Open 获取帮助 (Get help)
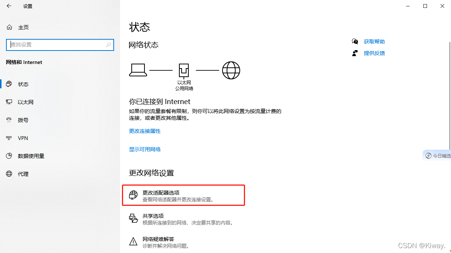This screenshot has height=253, width=451. click(374, 42)
